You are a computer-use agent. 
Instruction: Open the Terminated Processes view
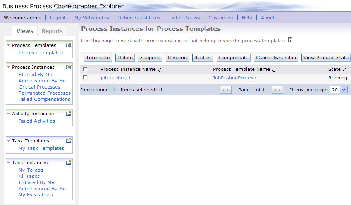[45, 93]
